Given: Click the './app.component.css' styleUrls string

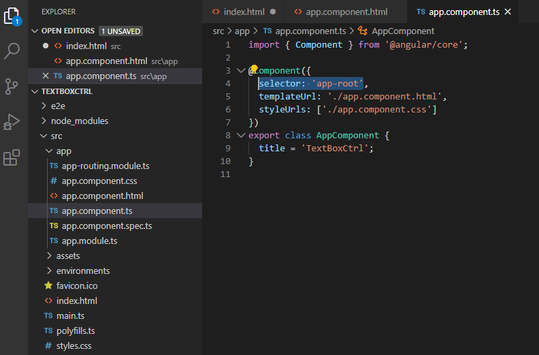Looking at the screenshot, I should (x=377, y=110).
